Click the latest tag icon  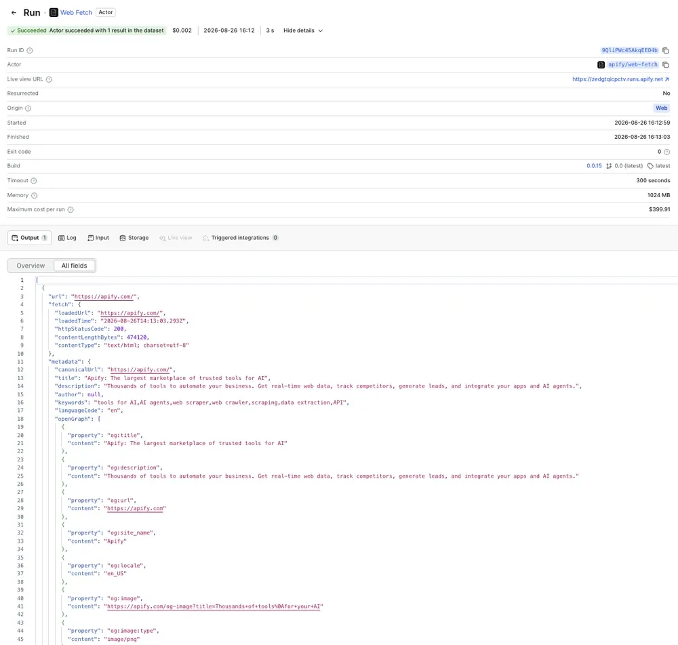click(650, 166)
